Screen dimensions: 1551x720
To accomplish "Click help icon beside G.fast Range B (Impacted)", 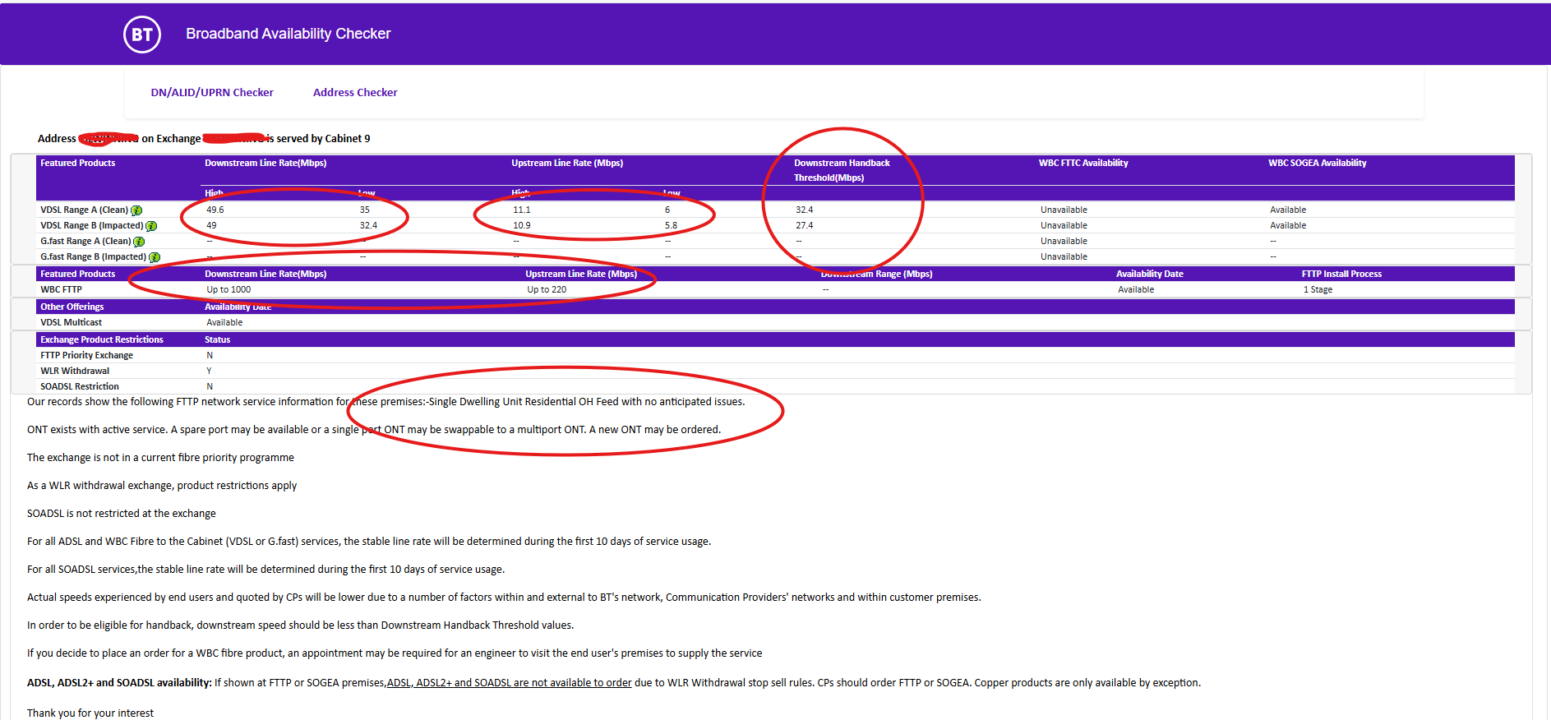I will (155, 257).
